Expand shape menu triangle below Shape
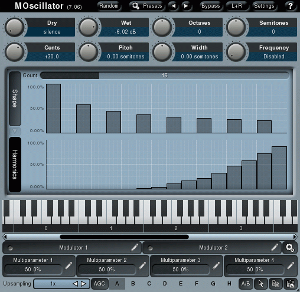 tap(15, 131)
